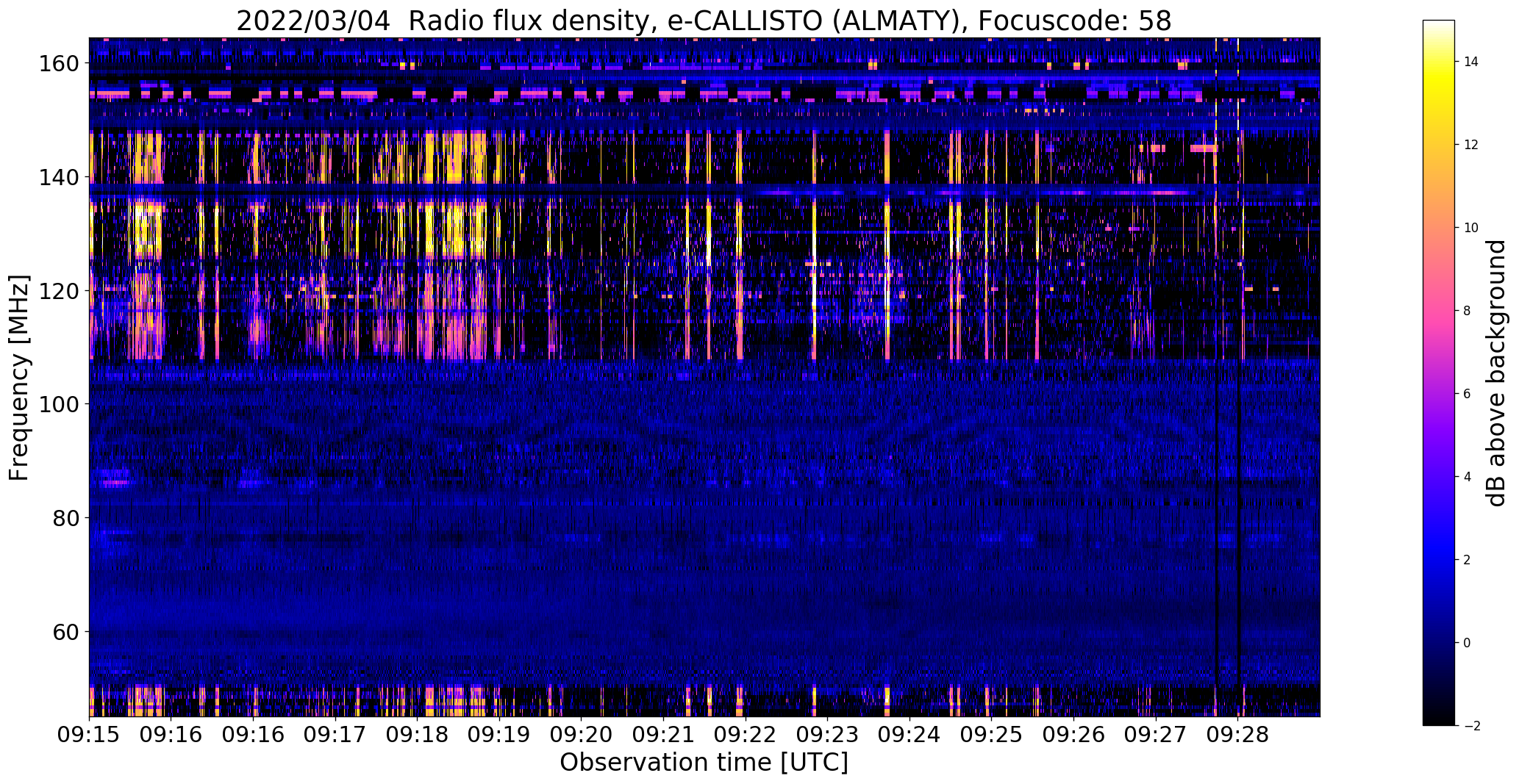Select the 09:27 time tick label
Screen dimensions: 1519x784
pyautogui.click(x=1155, y=734)
